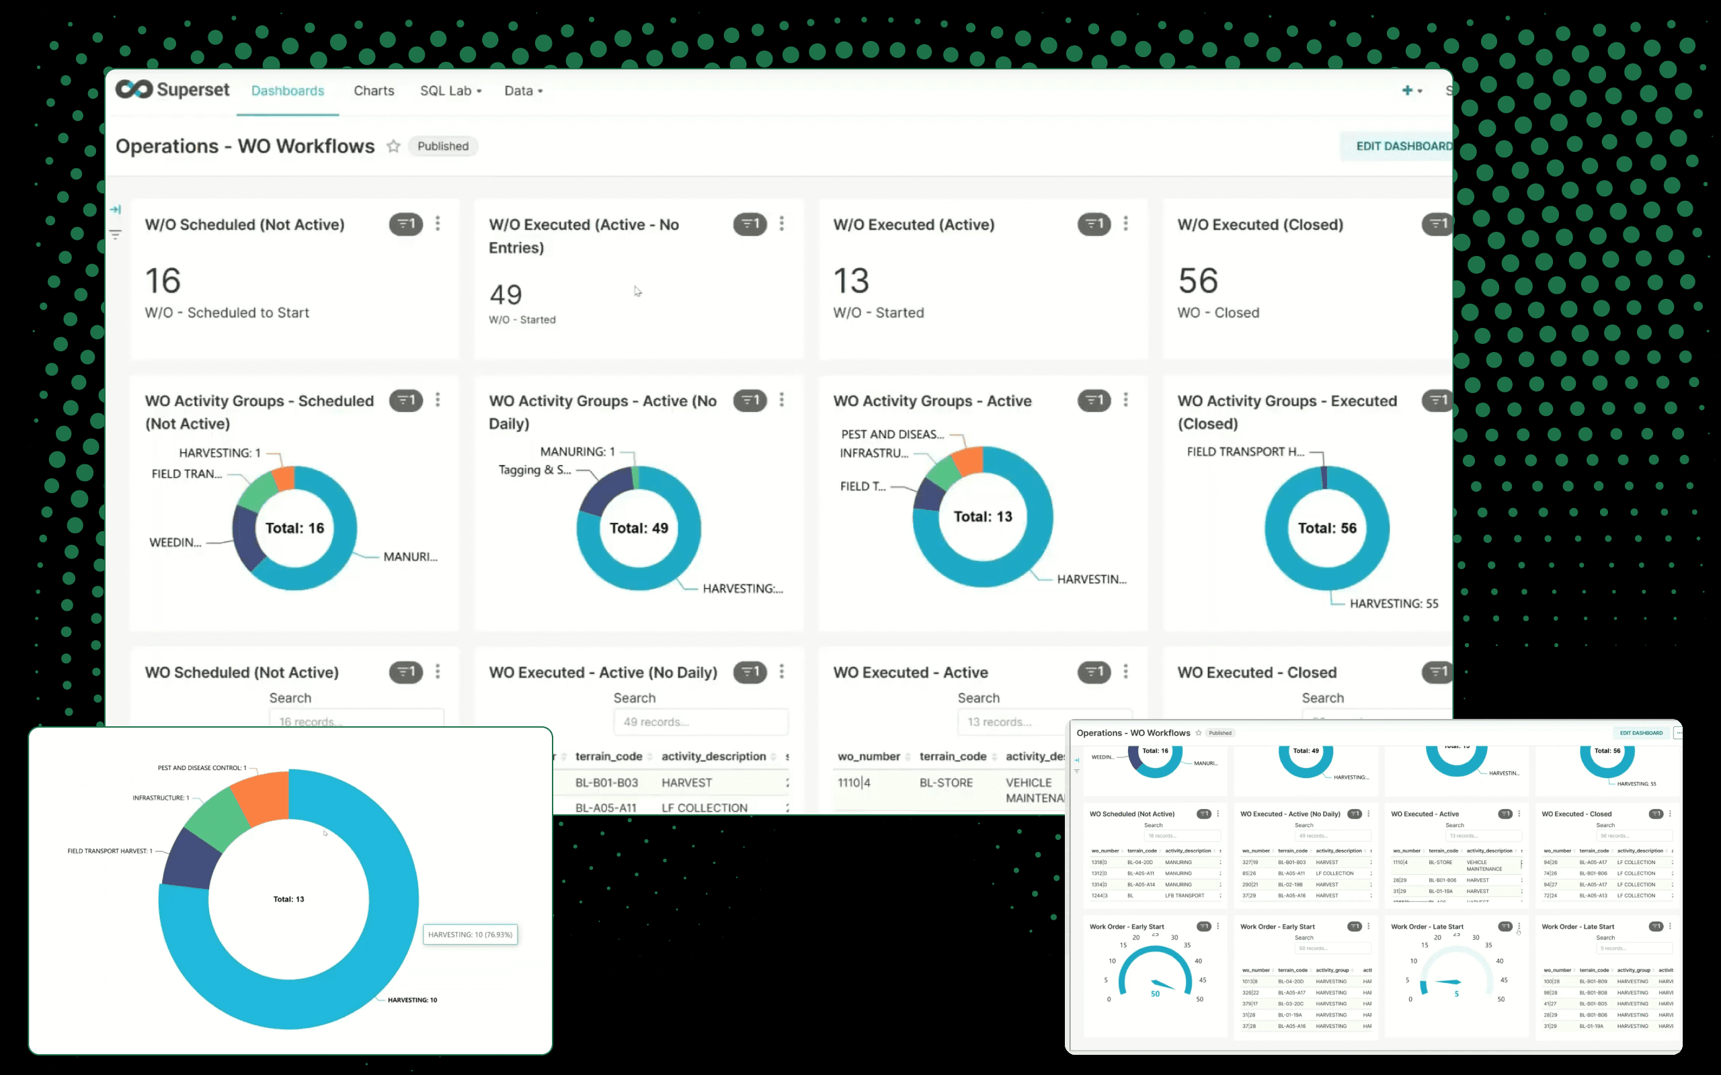This screenshot has height=1075, width=1721.
Task: Click orange slice in Scheduled donut chart
Action: click(284, 478)
